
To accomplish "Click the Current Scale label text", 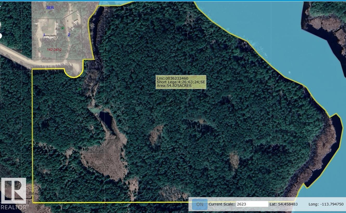I will pyautogui.click(x=221, y=204).
